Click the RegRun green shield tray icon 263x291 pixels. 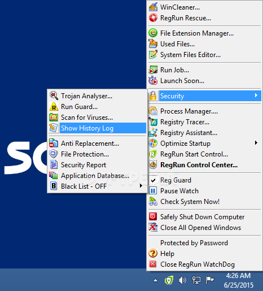(x=169, y=280)
